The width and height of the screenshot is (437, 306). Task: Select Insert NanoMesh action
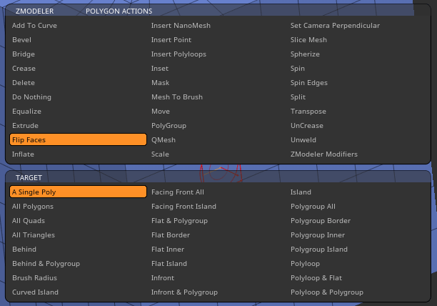tap(181, 26)
